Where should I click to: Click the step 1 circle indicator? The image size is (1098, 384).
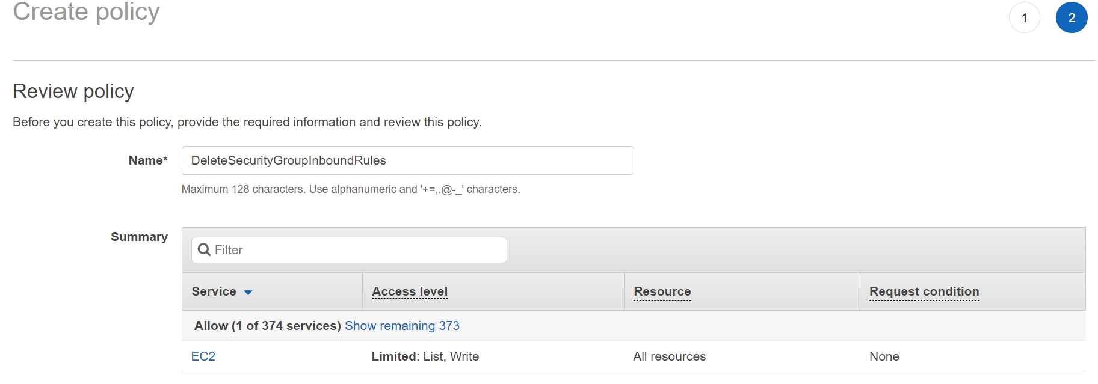(1024, 18)
